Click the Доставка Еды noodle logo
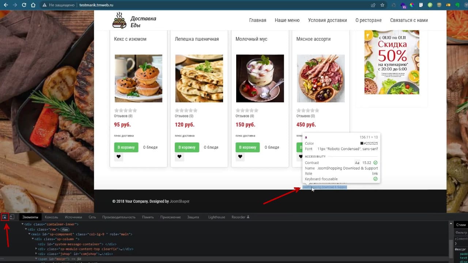Screen dimensions: 468x263 point(134,20)
